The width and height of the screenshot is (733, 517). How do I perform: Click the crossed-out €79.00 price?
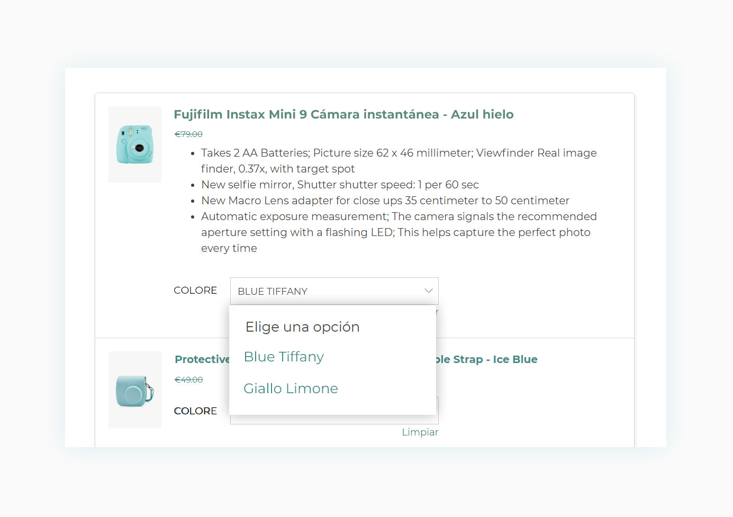(188, 134)
